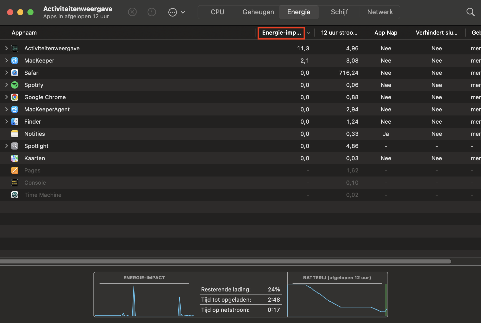
Task: Click the Spotify app icon
Action: [x=15, y=85]
